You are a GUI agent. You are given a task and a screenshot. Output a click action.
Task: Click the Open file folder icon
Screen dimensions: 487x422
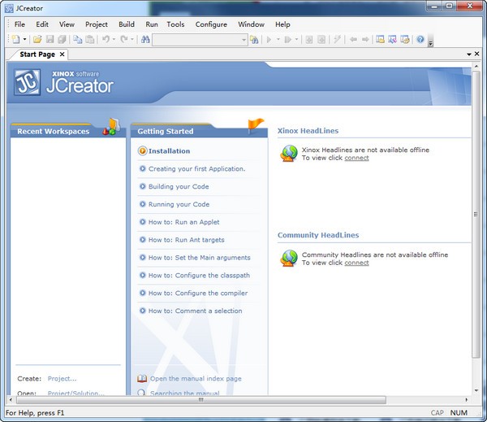[x=37, y=39]
